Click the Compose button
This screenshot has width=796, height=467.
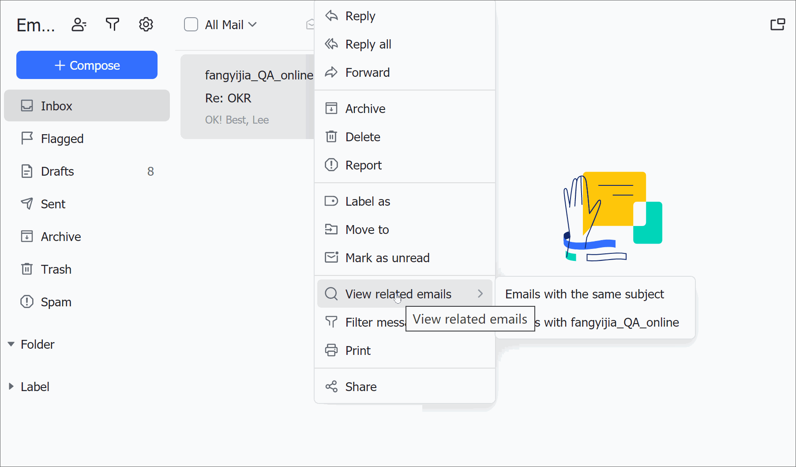coord(86,65)
